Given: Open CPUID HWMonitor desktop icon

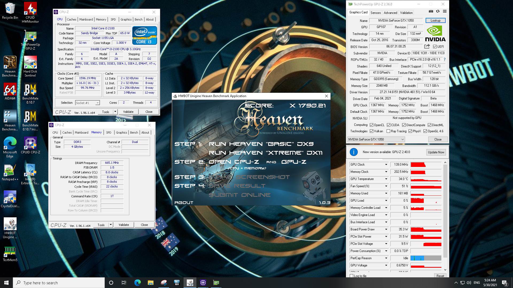Looking at the screenshot, I should click(30, 13).
